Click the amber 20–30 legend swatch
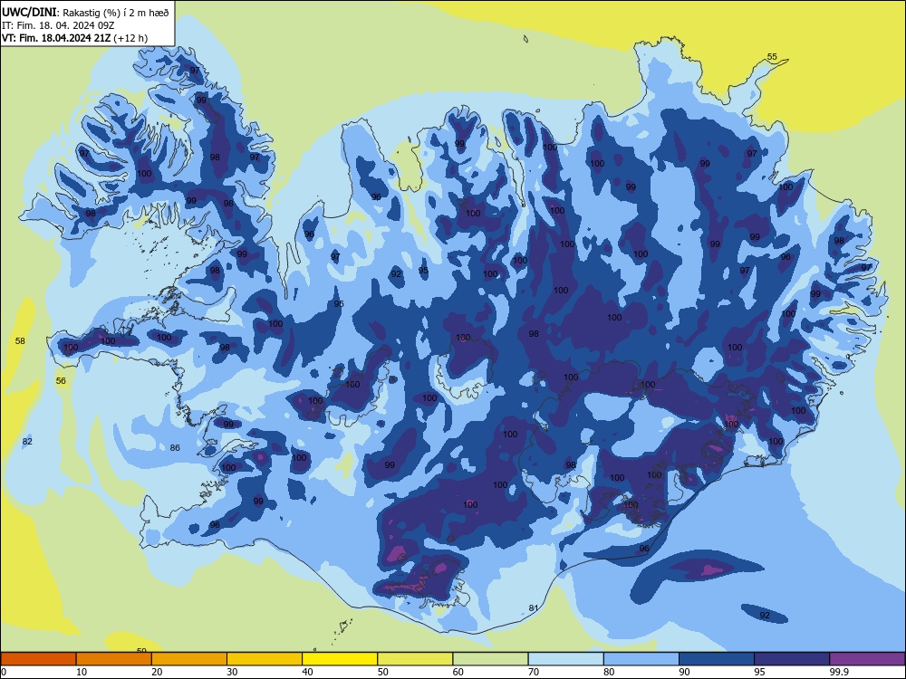Viewport: 906px width, 679px height. (x=189, y=659)
